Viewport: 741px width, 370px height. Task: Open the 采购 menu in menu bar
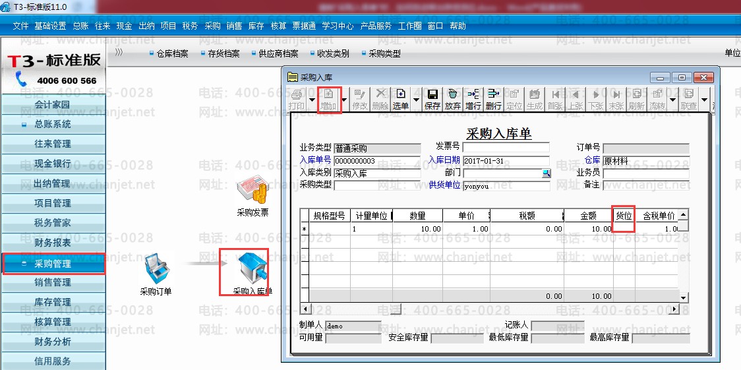212,26
